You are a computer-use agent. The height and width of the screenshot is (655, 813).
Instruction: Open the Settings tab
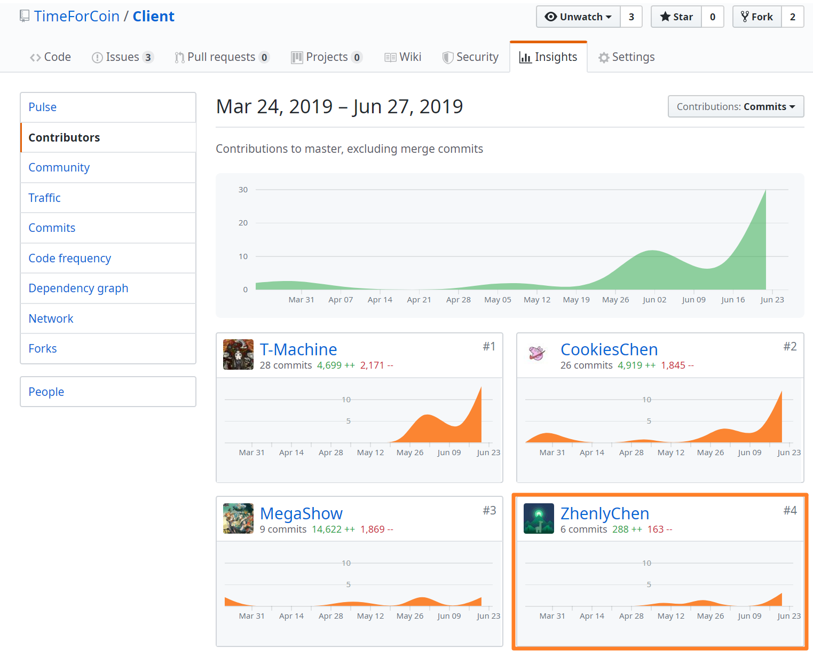click(627, 57)
